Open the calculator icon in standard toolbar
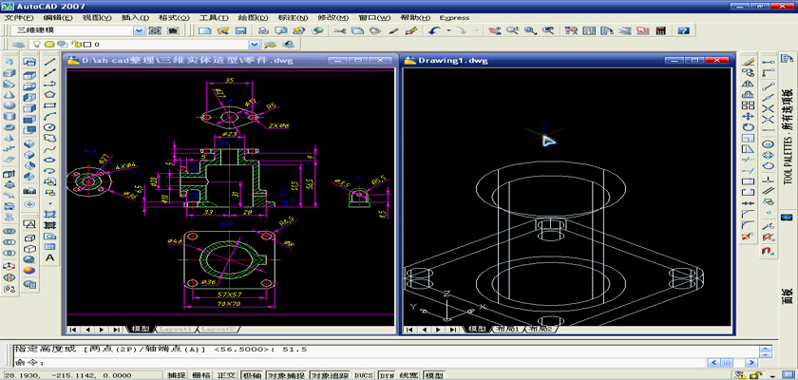 click(662, 30)
